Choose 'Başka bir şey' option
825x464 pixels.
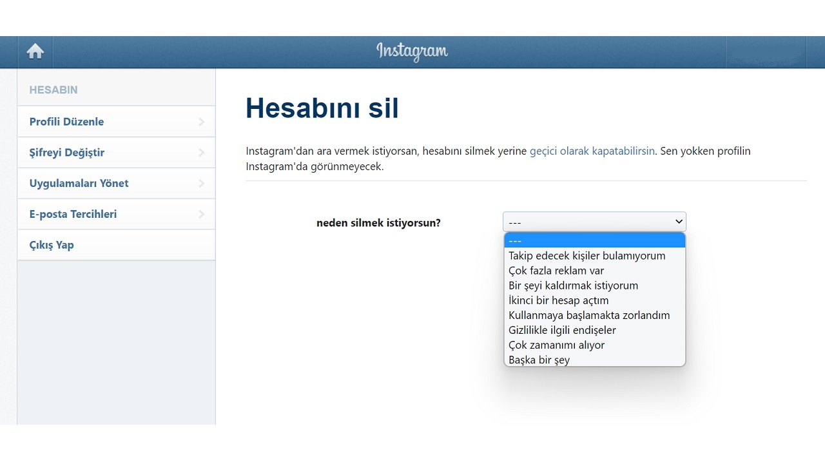(594, 360)
